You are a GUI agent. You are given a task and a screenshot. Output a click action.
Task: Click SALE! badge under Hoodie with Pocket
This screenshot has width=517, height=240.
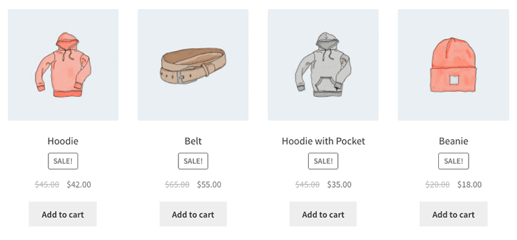(323, 161)
